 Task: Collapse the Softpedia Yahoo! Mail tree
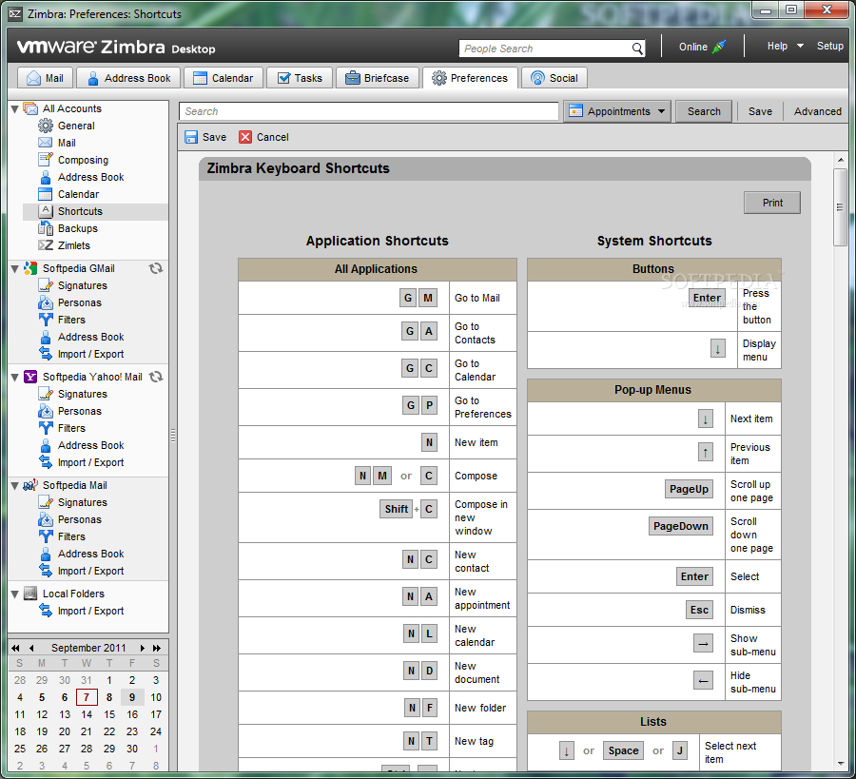15,378
